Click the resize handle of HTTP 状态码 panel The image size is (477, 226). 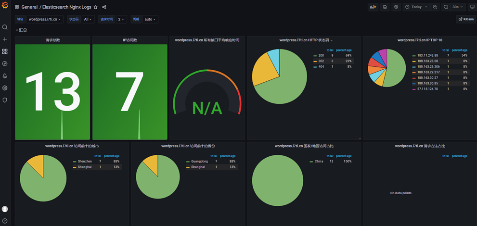(359, 138)
